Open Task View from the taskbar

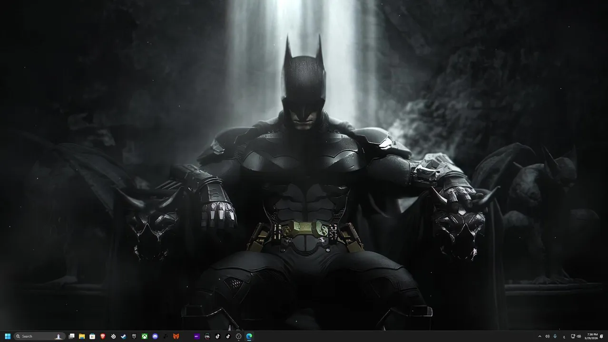(71, 336)
